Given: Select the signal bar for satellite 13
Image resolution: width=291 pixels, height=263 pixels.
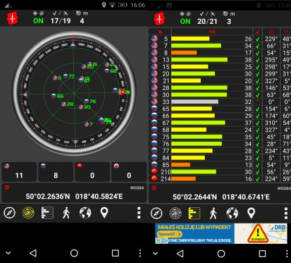Looking at the screenshot, I should tap(199, 60).
